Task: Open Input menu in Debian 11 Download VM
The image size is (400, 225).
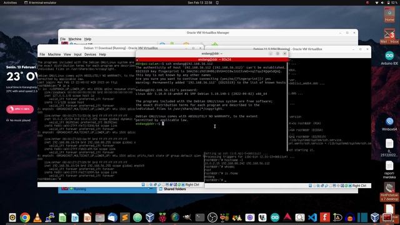Action: coord(77,54)
